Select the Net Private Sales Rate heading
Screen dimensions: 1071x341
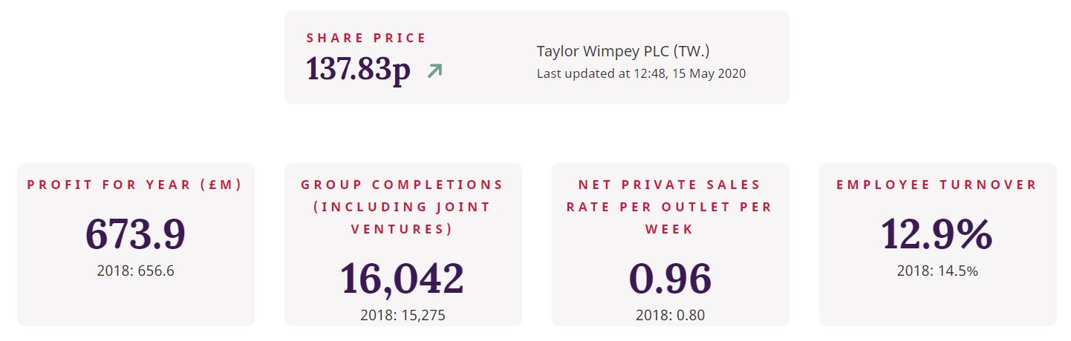click(670, 207)
